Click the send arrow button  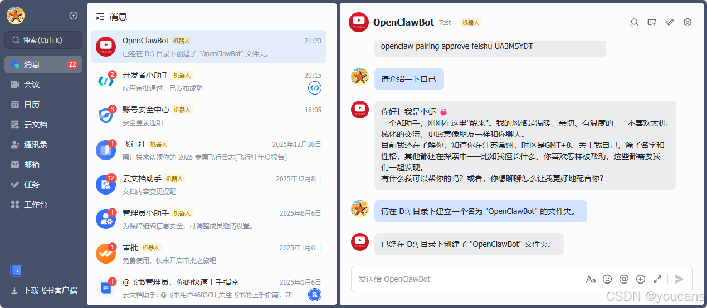coord(679,279)
